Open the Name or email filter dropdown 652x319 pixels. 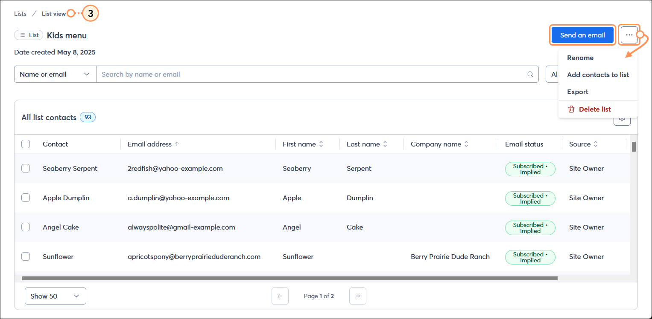[x=55, y=74]
